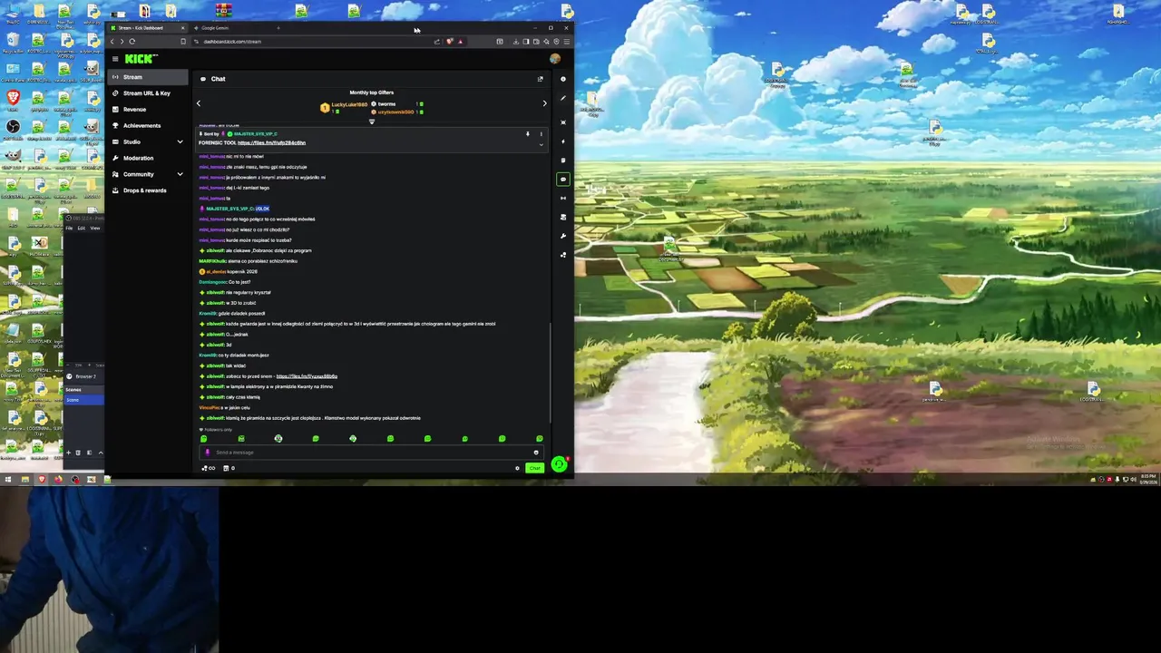The height and width of the screenshot is (653, 1161).
Task: Click the first green Kick emote
Action: coord(204,439)
